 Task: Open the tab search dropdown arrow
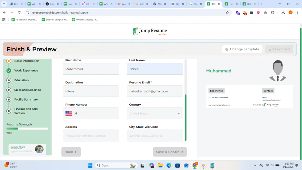tap(4, 4)
